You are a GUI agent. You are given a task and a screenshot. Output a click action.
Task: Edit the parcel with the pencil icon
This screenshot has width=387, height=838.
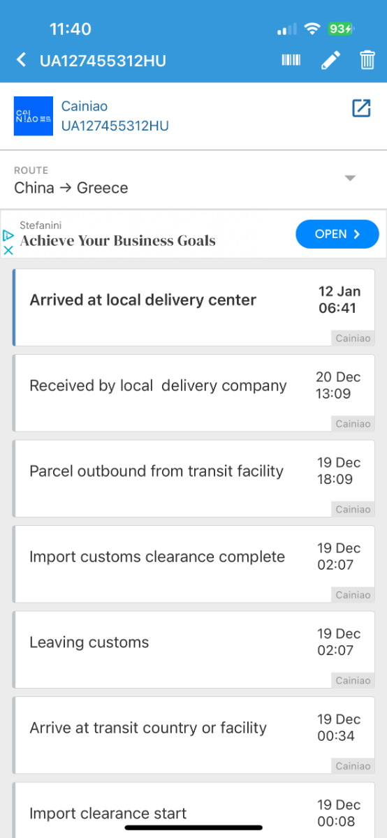(x=330, y=60)
